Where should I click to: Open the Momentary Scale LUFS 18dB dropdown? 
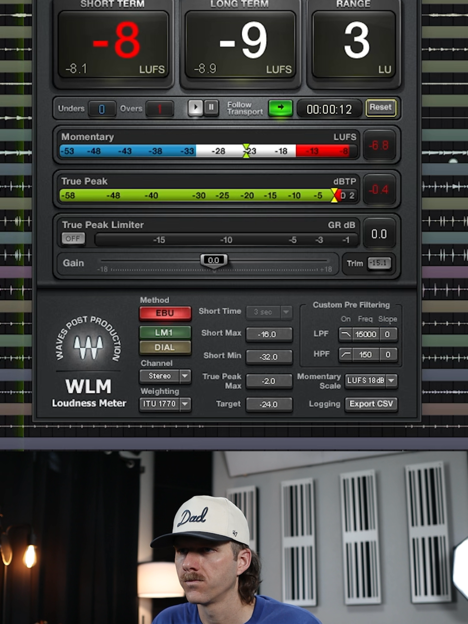click(371, 381)
